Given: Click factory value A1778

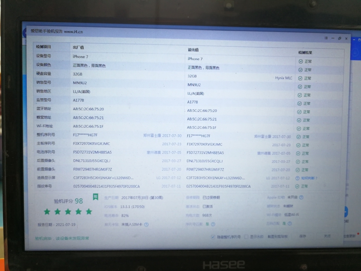Looking at the screenshot, I should [78, 100].
